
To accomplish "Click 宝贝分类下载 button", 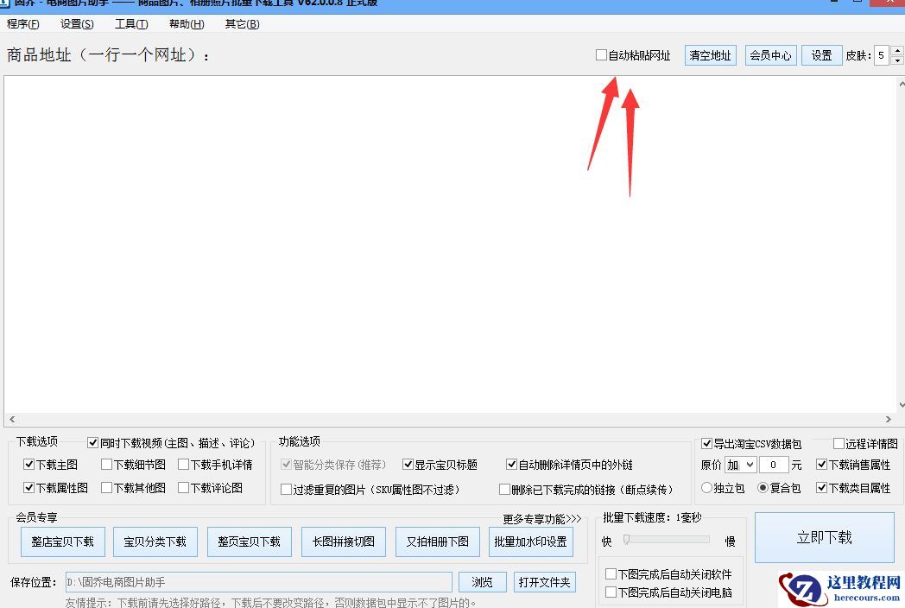I will click(x=155, y=541).
